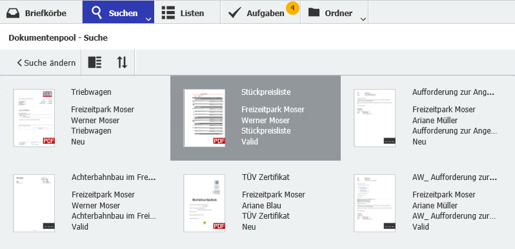Open the TÜV Zertifikat document thumbnail
Screen dimensions: 515x249
[205, 203]
